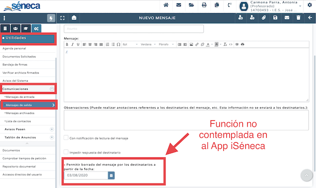Viewport: 316px width, 188px height.
Task: Click the round scroll-to-top button
Action: [x=307, y=175]
